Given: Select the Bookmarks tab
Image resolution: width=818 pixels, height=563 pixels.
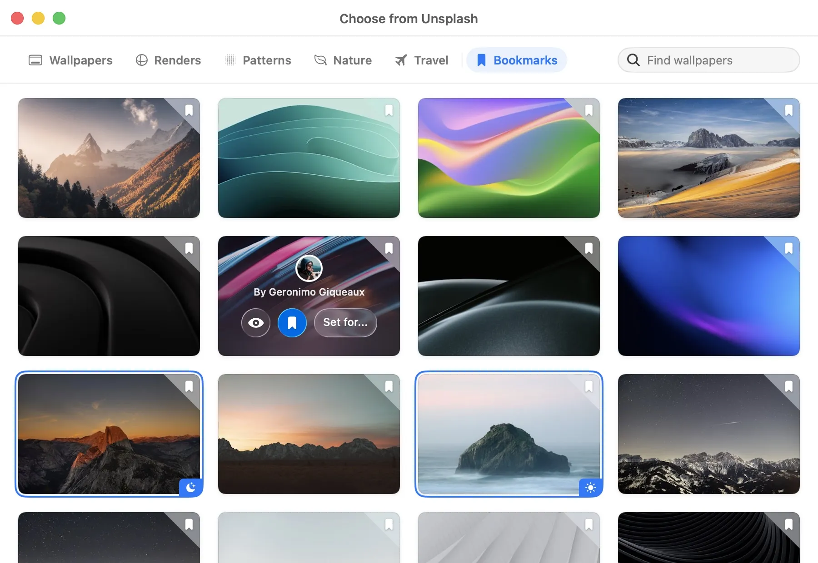Looking at the screenshot, I should pos(517,60).
